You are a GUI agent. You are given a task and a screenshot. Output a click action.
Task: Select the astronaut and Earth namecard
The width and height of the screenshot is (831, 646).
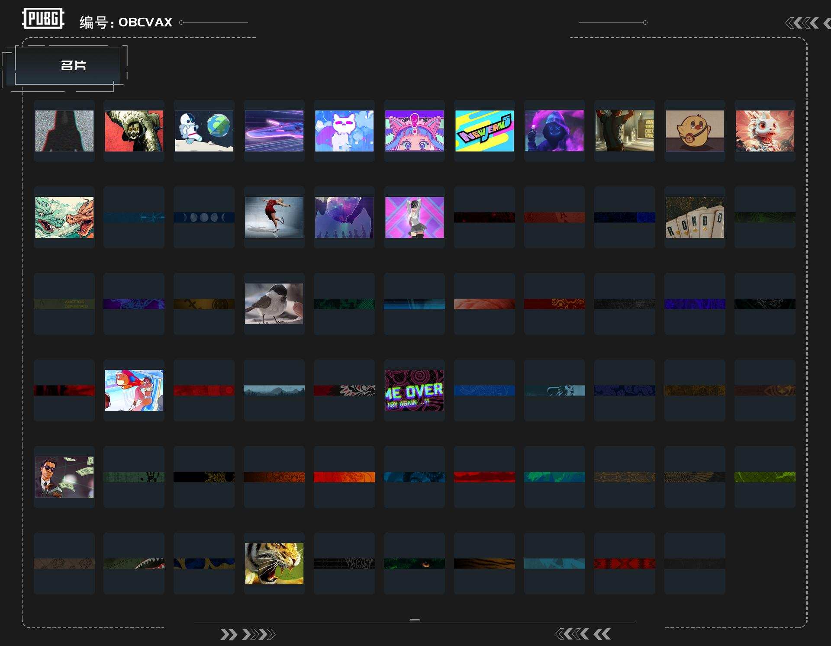pyautogui.click(x=204, y=131)
